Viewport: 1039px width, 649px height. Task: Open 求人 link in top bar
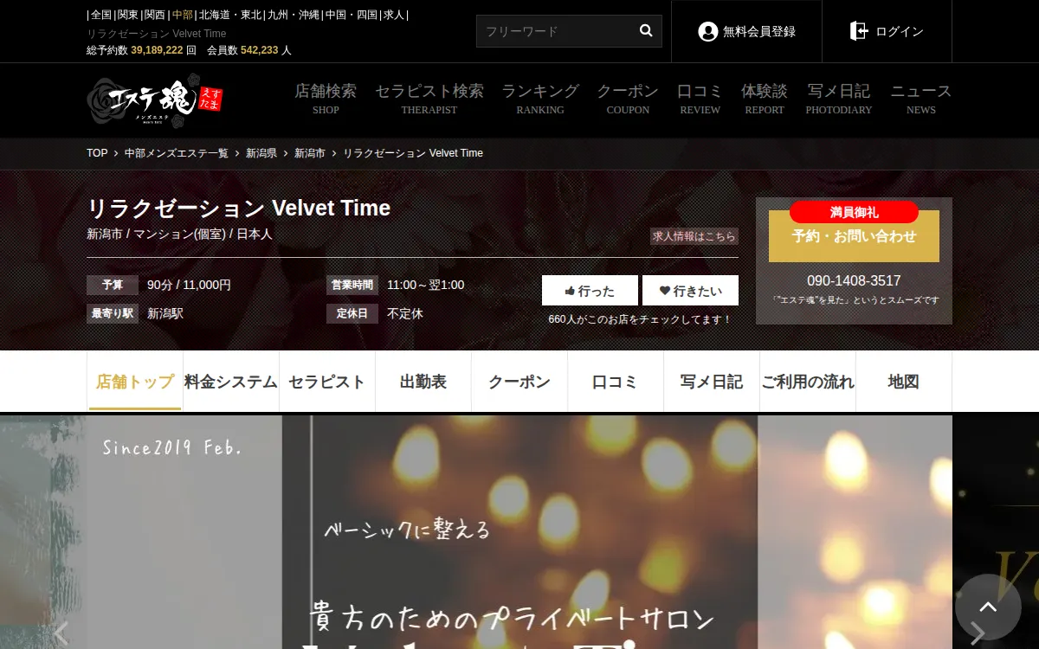coord(394,15)
